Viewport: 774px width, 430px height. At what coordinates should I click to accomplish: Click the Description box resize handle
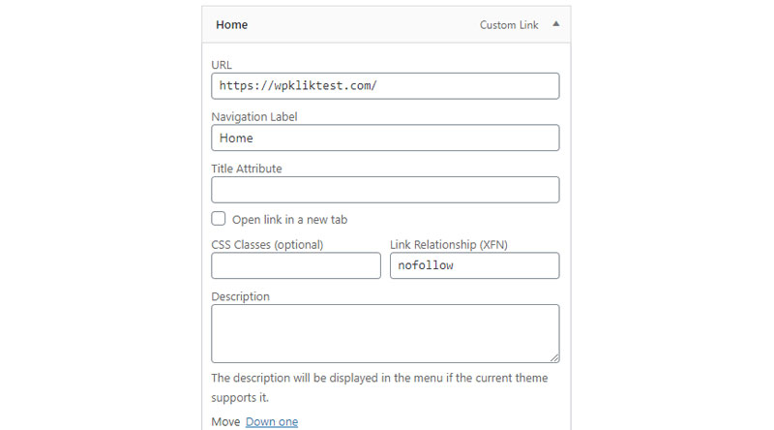click(554, 358)
